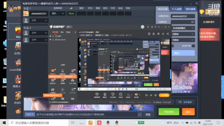Expand Team 2 first slot 打开 dropdown
The width and height of the screenshot is (224, 126).
point(39,33)
